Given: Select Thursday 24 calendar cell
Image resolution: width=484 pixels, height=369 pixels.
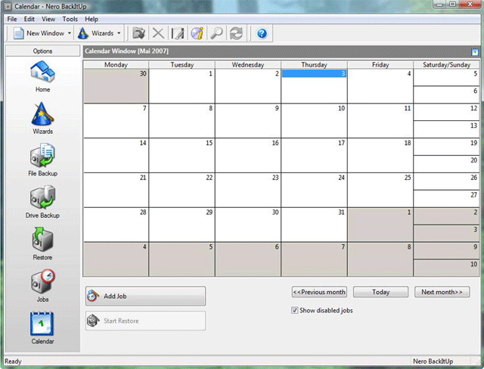Looking at the screenshot, I should pos(314,190).
